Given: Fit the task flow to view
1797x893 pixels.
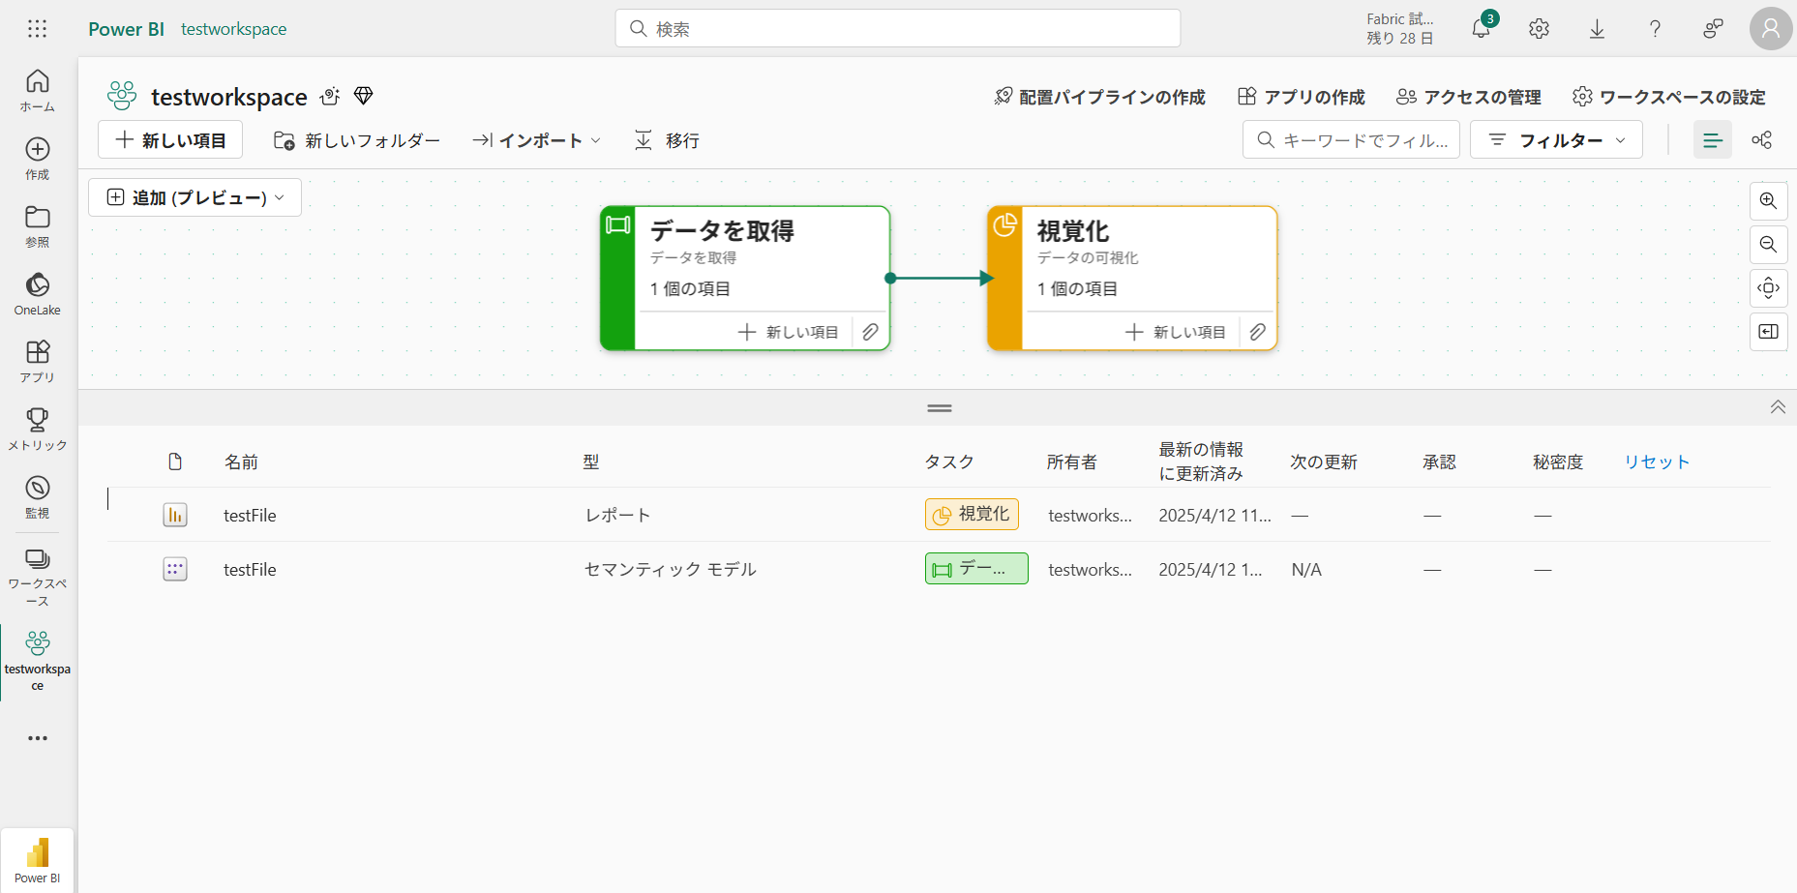Looking at the screenshot, I should tap(1769, 288).
